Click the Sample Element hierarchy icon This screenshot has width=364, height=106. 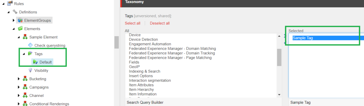(x=25, y=37)
